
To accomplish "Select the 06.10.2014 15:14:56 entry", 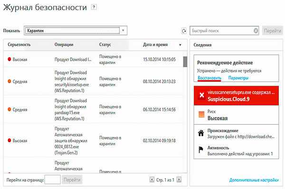I will [x=94, y=109].
